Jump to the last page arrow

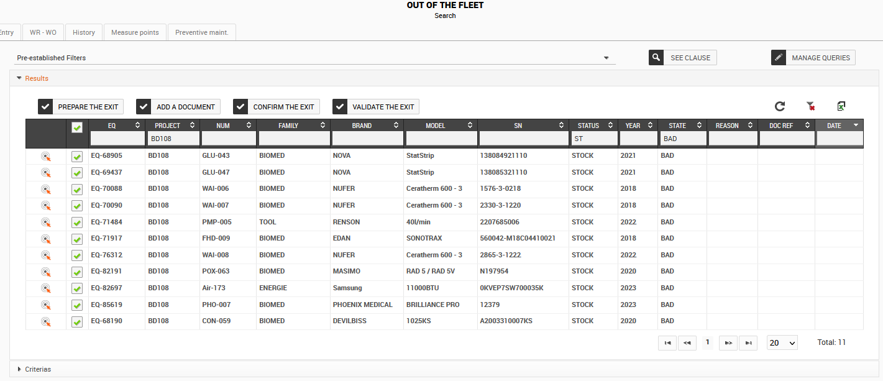coord(748,342)
